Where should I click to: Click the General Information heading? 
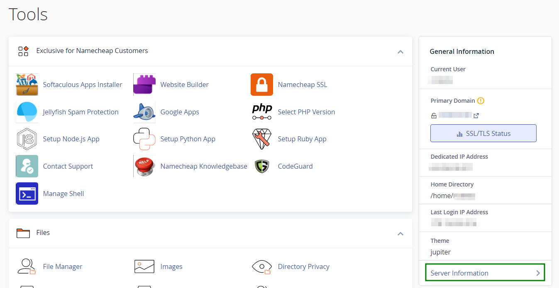(x=462, y=51)
